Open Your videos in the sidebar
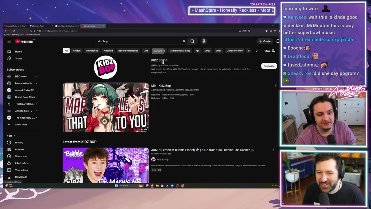The width and height of the screenshot is (371, 209). 21,170
